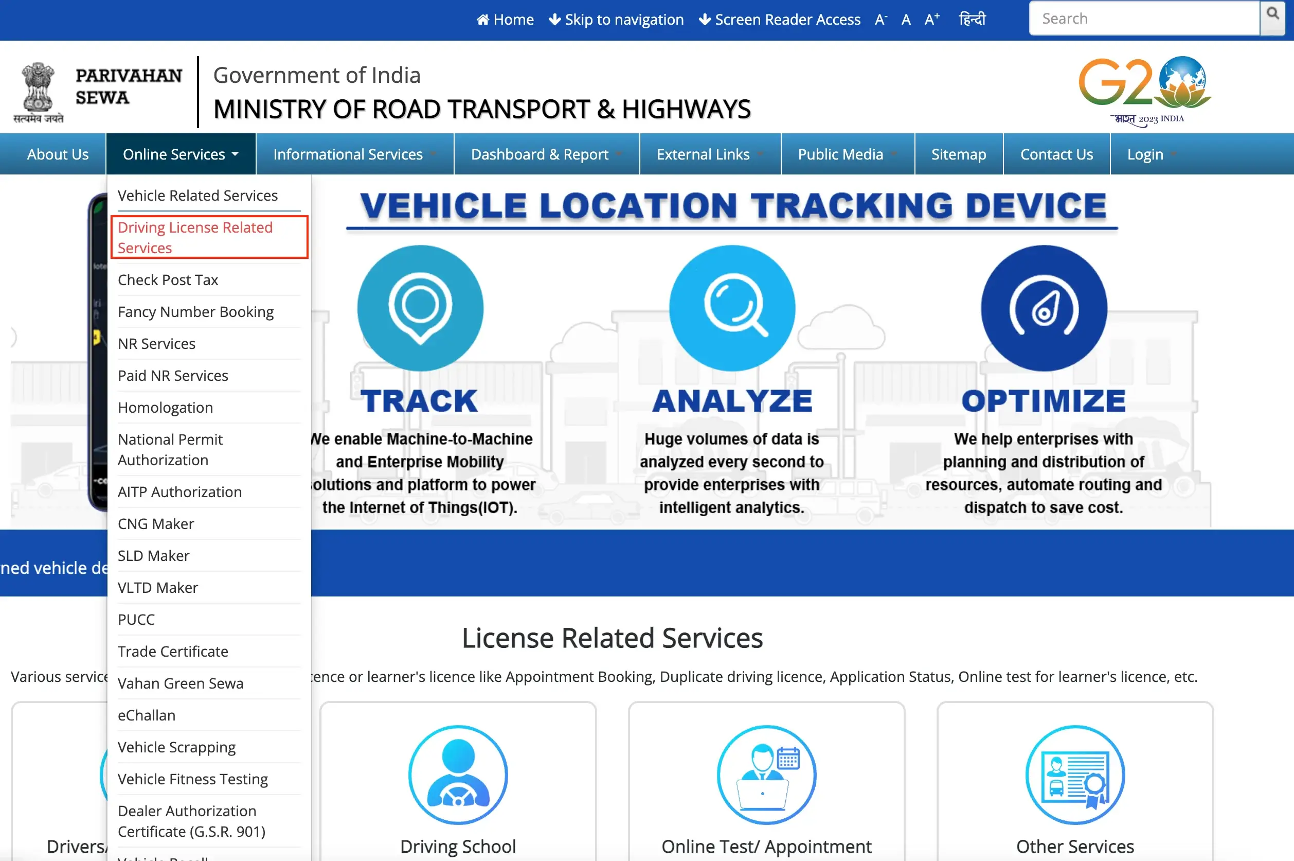Reset font size with normal A
This screenshot has width=1294, height=861.
pyautogui.click(x=906, y=19)
